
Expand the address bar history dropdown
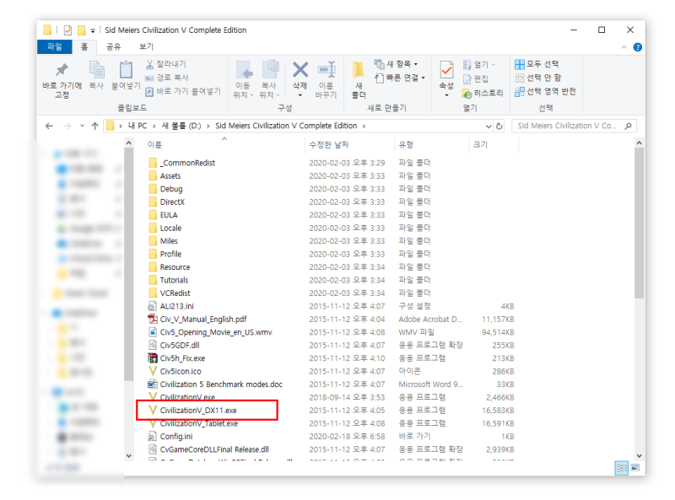[x=489, y=126]
